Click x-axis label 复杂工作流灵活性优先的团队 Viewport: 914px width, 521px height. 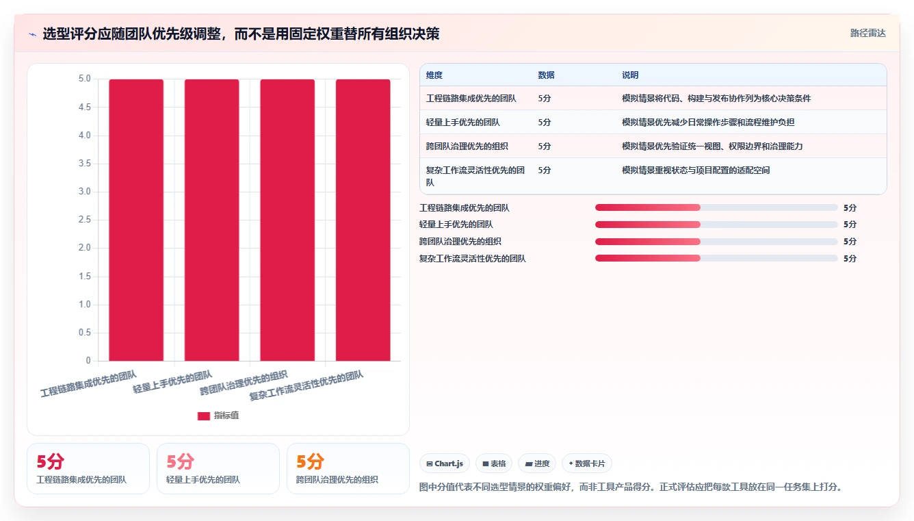coord(306,385)
